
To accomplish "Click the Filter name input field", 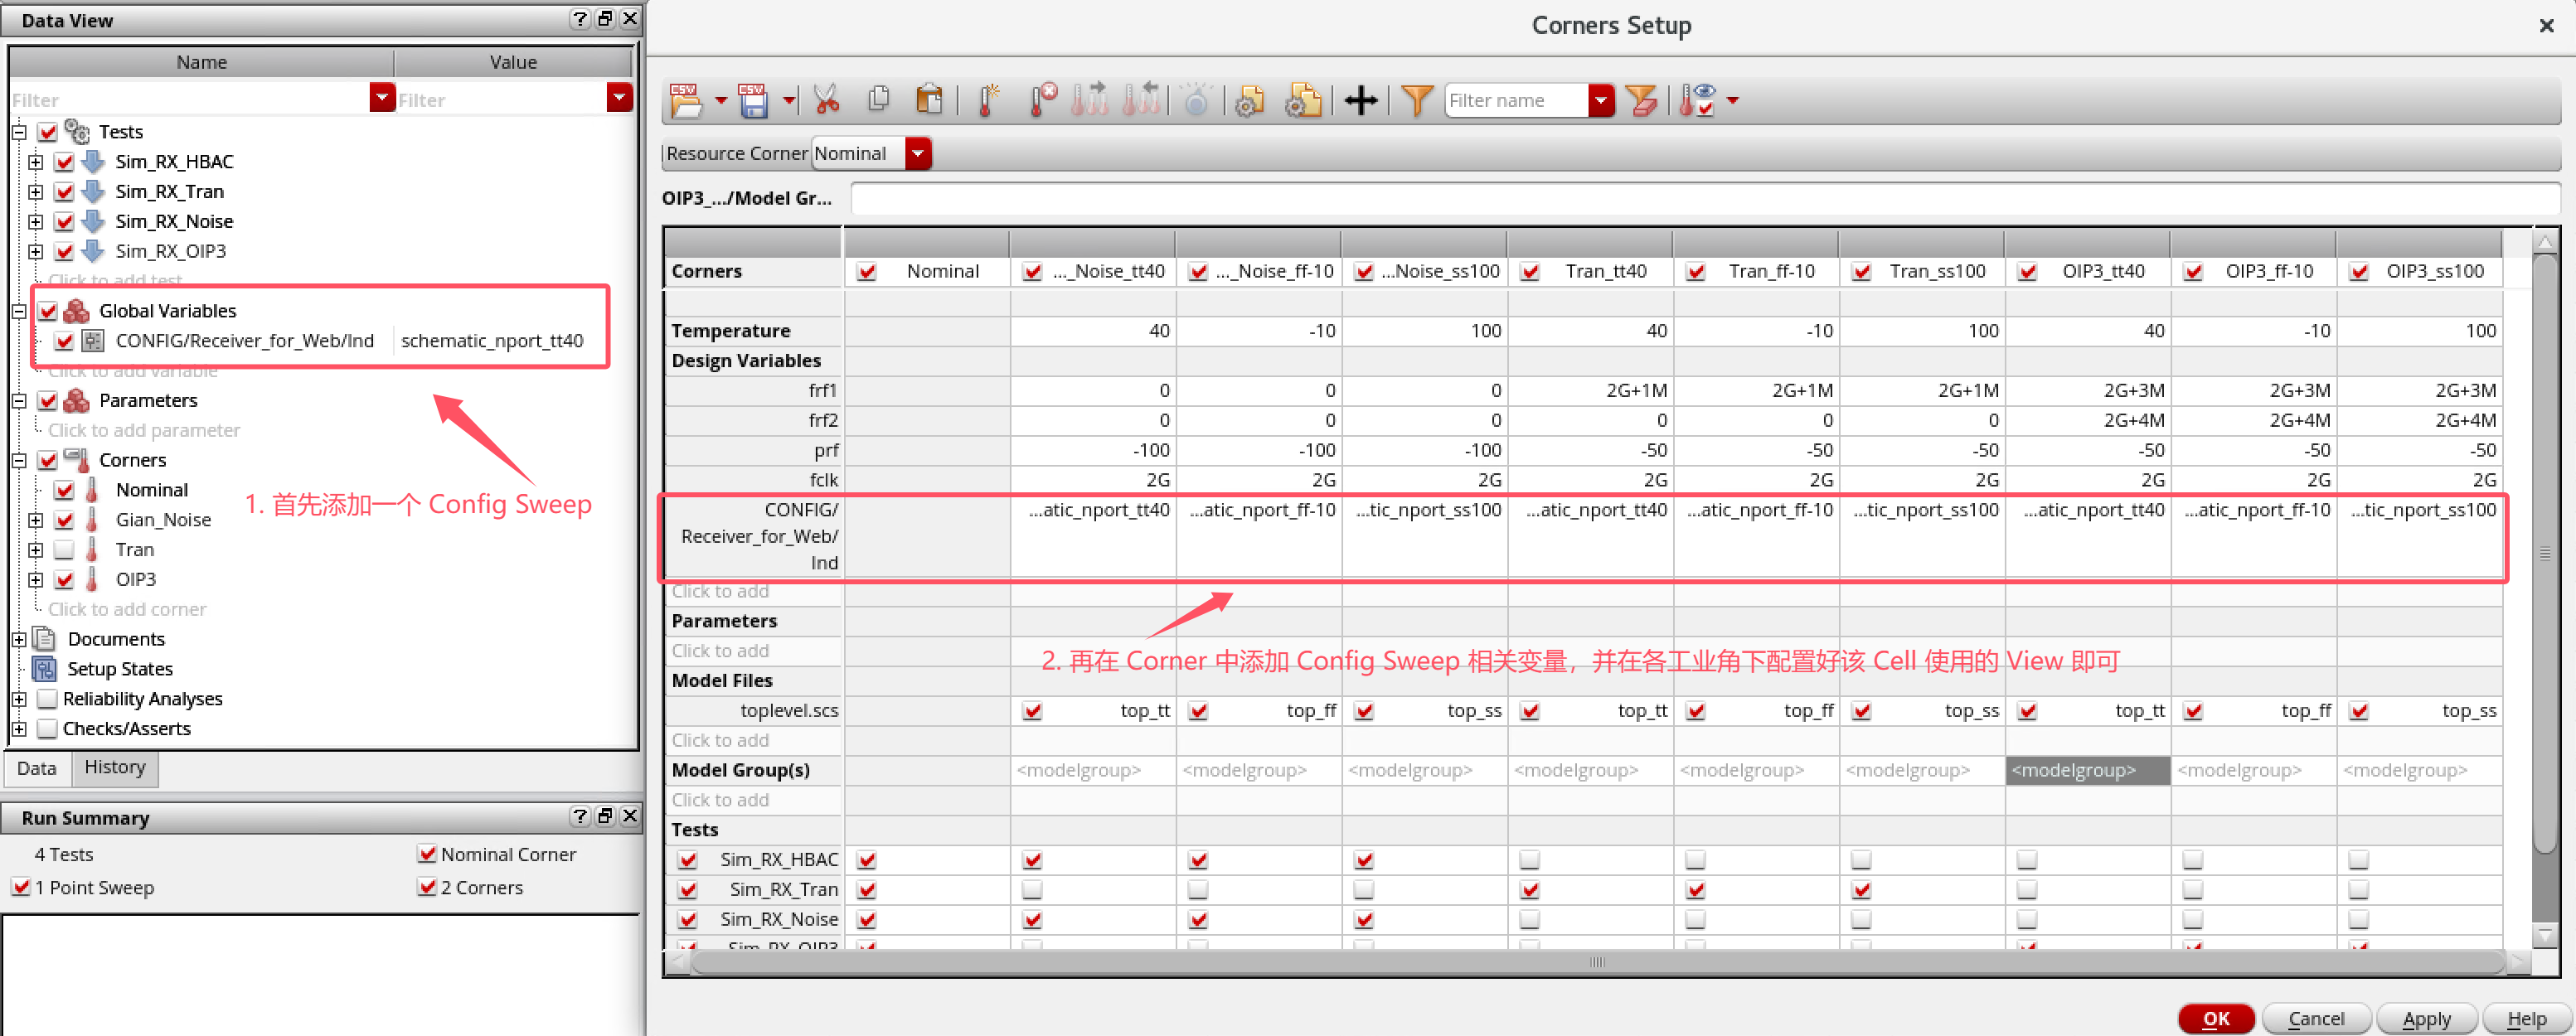I will [1514, 100].
